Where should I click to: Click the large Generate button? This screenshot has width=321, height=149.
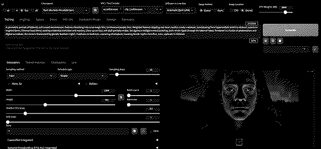tap(291, 30)
